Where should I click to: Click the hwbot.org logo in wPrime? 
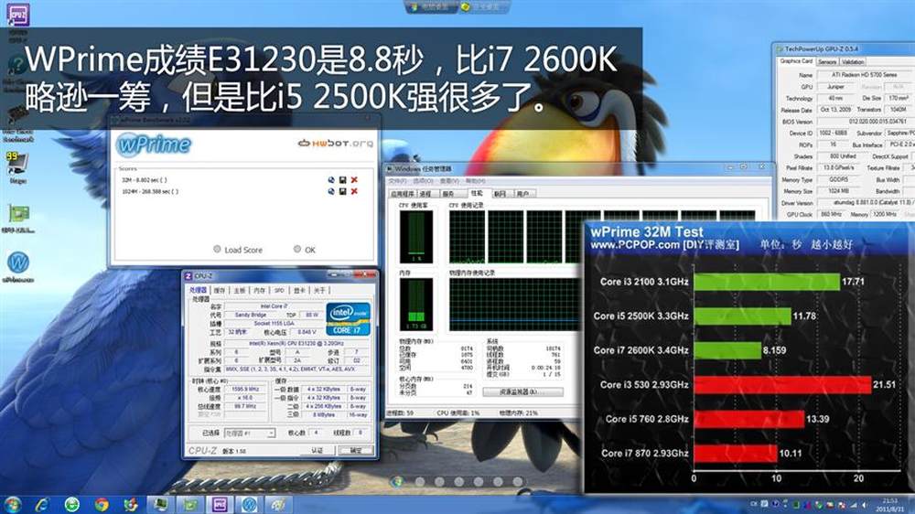tap(335, 143)
